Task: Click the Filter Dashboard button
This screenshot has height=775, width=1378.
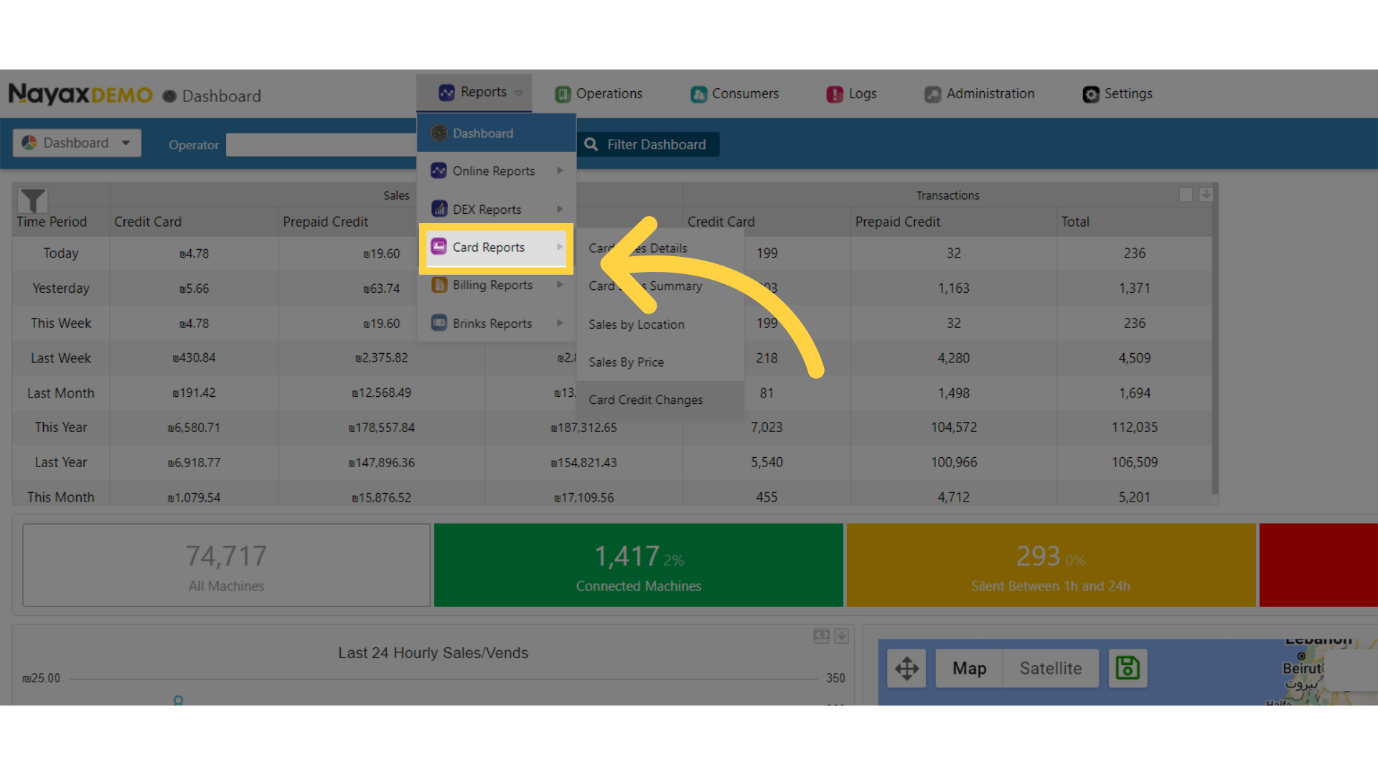Action: click(647, 144)
